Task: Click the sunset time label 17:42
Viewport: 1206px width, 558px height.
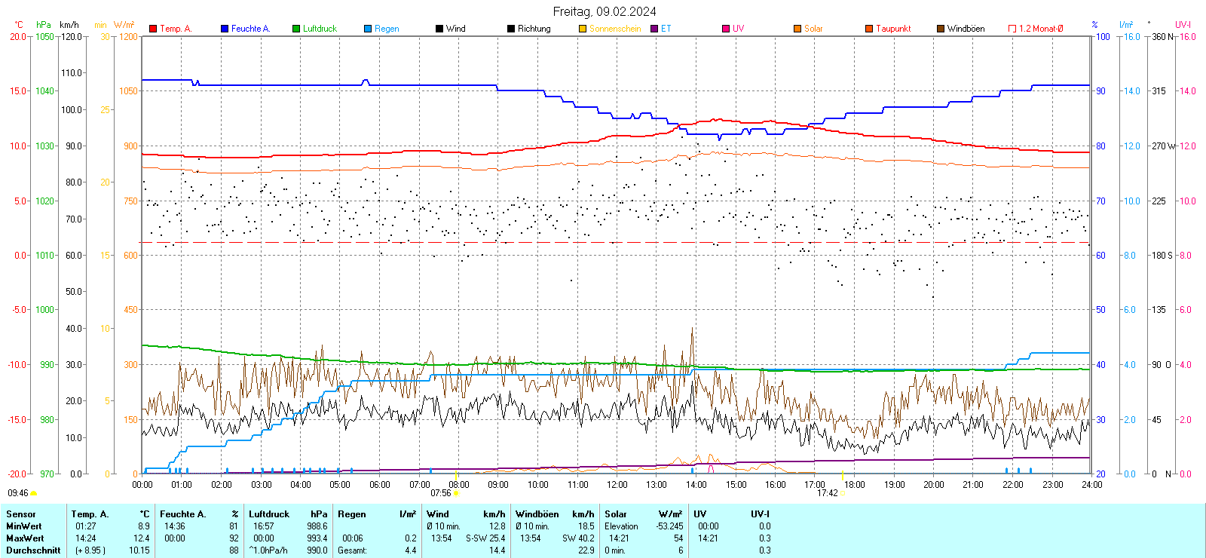Action: [827, 493]
